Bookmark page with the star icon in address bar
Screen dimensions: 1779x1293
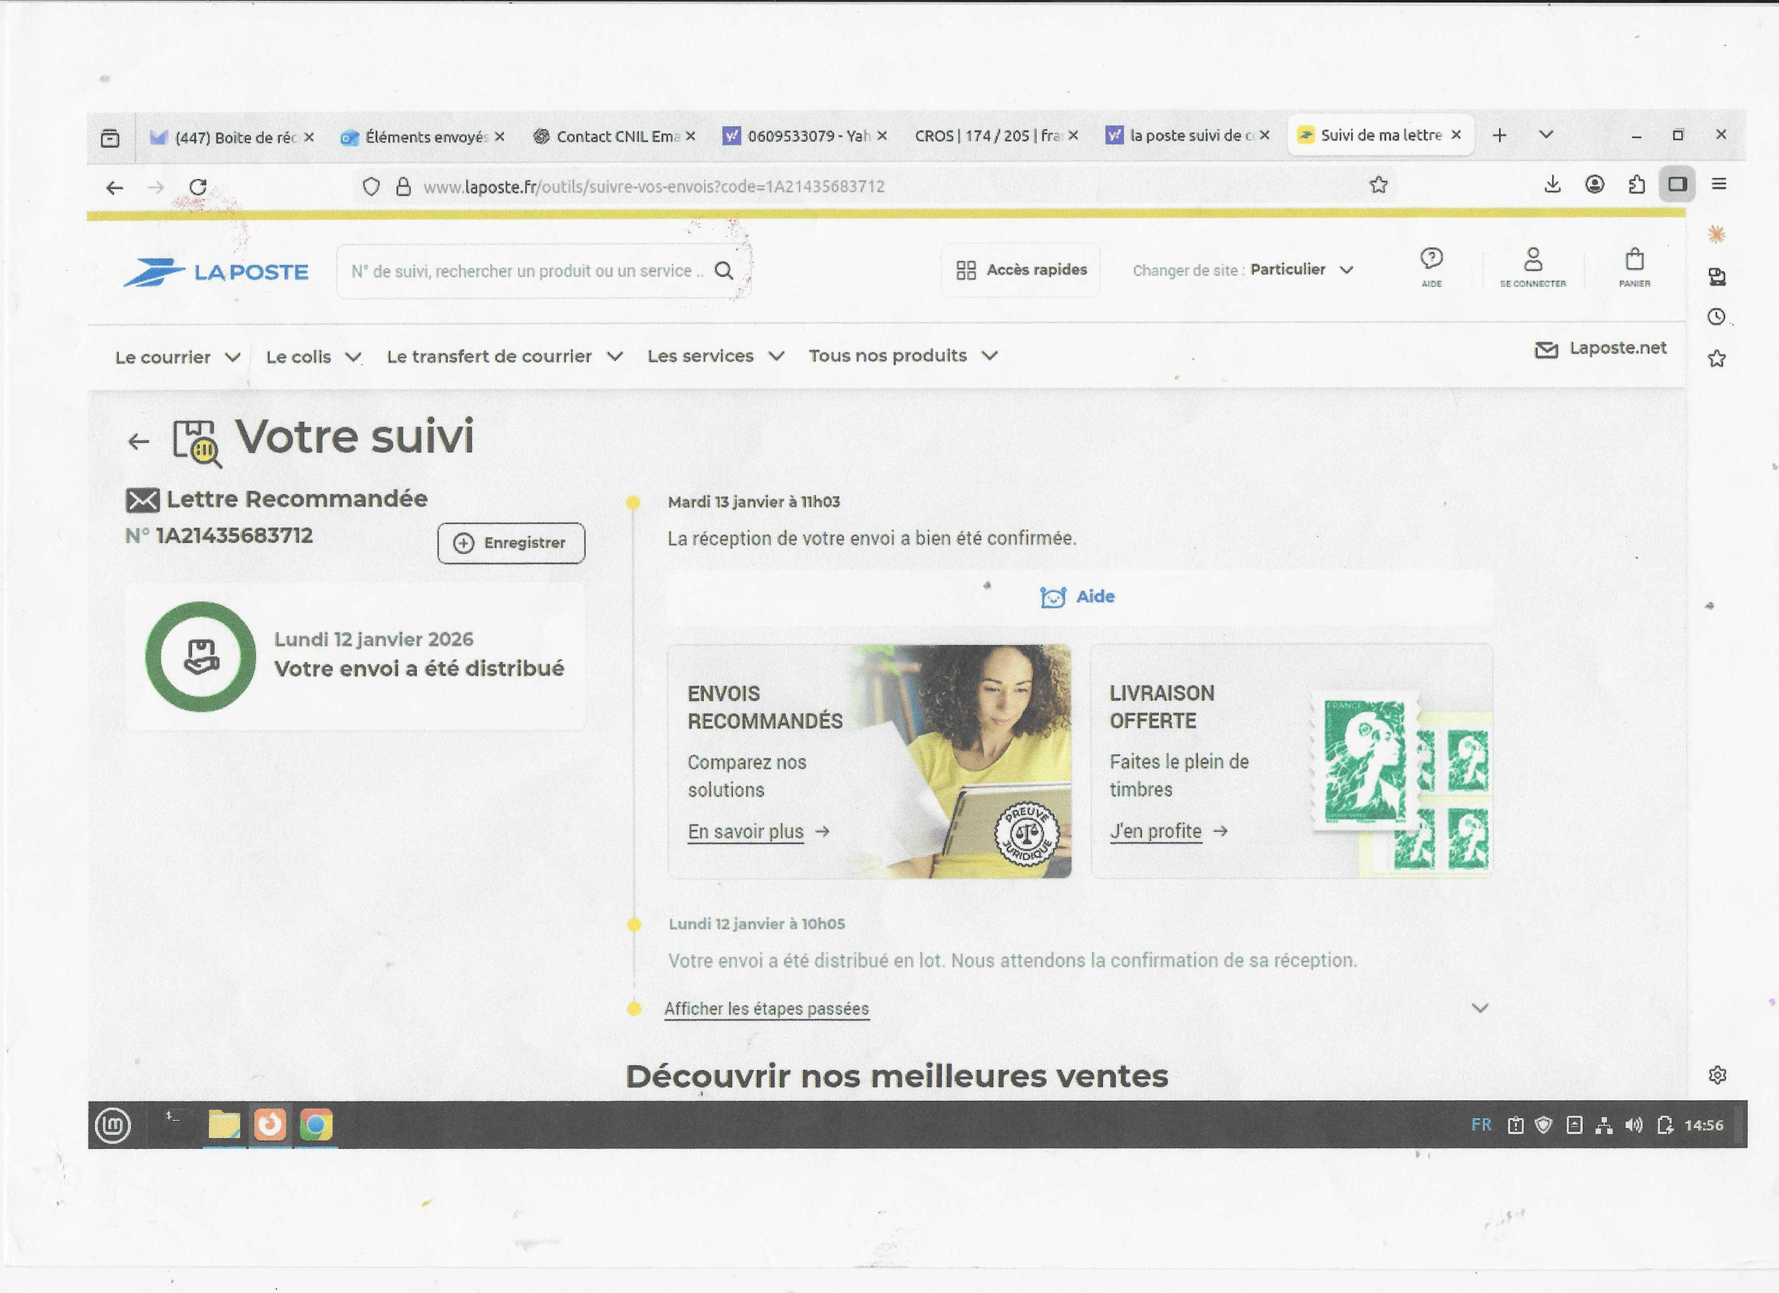pos(1378,186)
